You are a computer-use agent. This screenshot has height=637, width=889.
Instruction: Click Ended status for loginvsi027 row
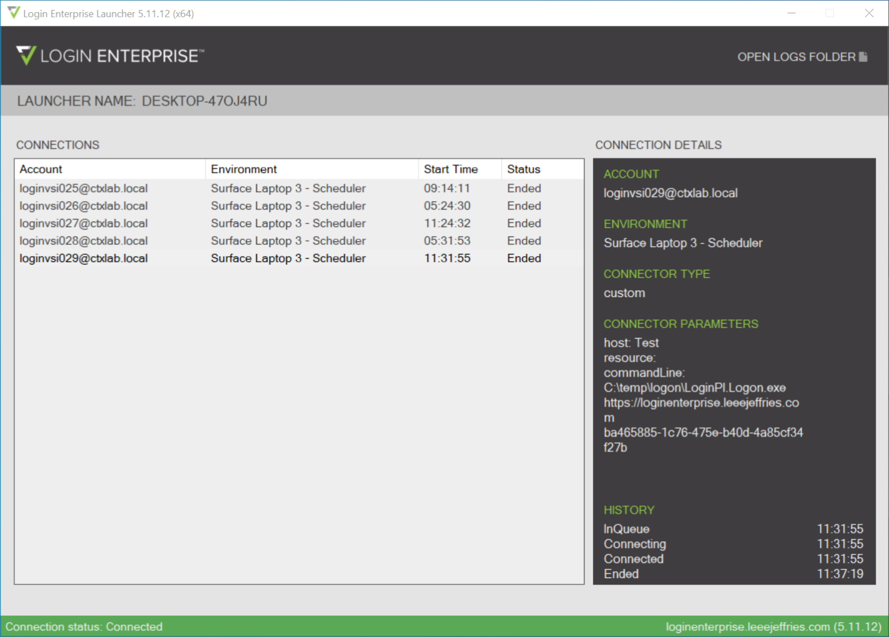click(524, 223)
